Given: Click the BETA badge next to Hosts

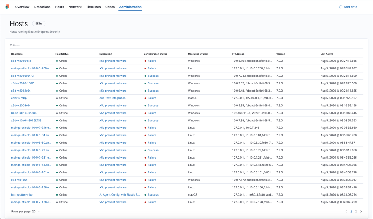Looking at the screenshot, I should [x=38, y=23].
